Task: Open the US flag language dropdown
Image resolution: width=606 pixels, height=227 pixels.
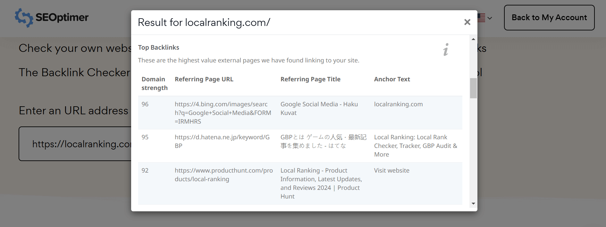Action: [484, 18]
